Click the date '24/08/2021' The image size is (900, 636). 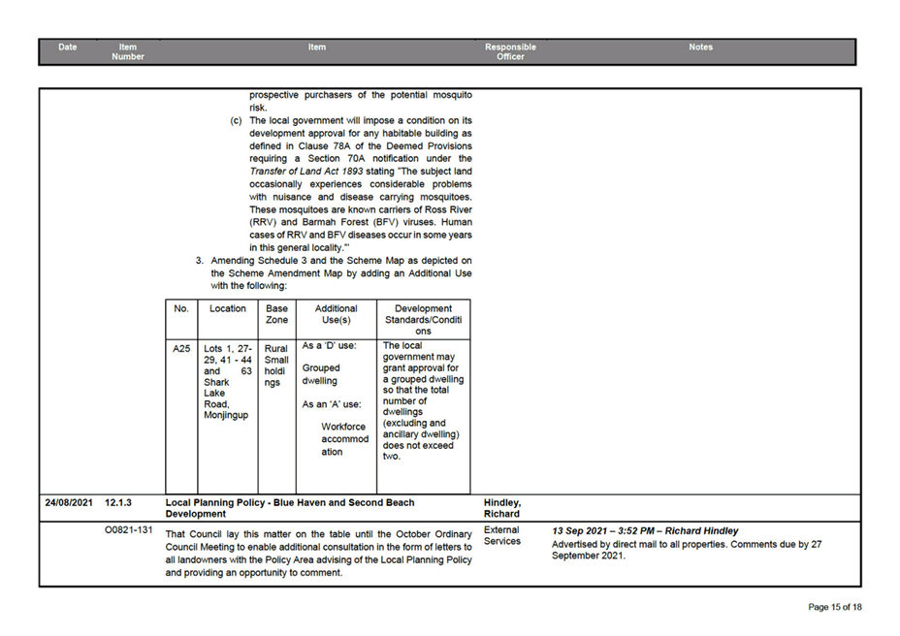68,502
